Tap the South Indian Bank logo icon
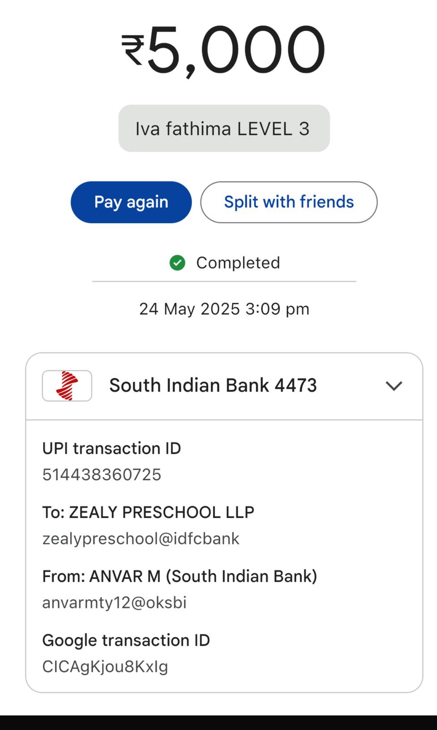The width and height of the screenshot is (437, 730). pyautogui.click(x=67, y=386)
